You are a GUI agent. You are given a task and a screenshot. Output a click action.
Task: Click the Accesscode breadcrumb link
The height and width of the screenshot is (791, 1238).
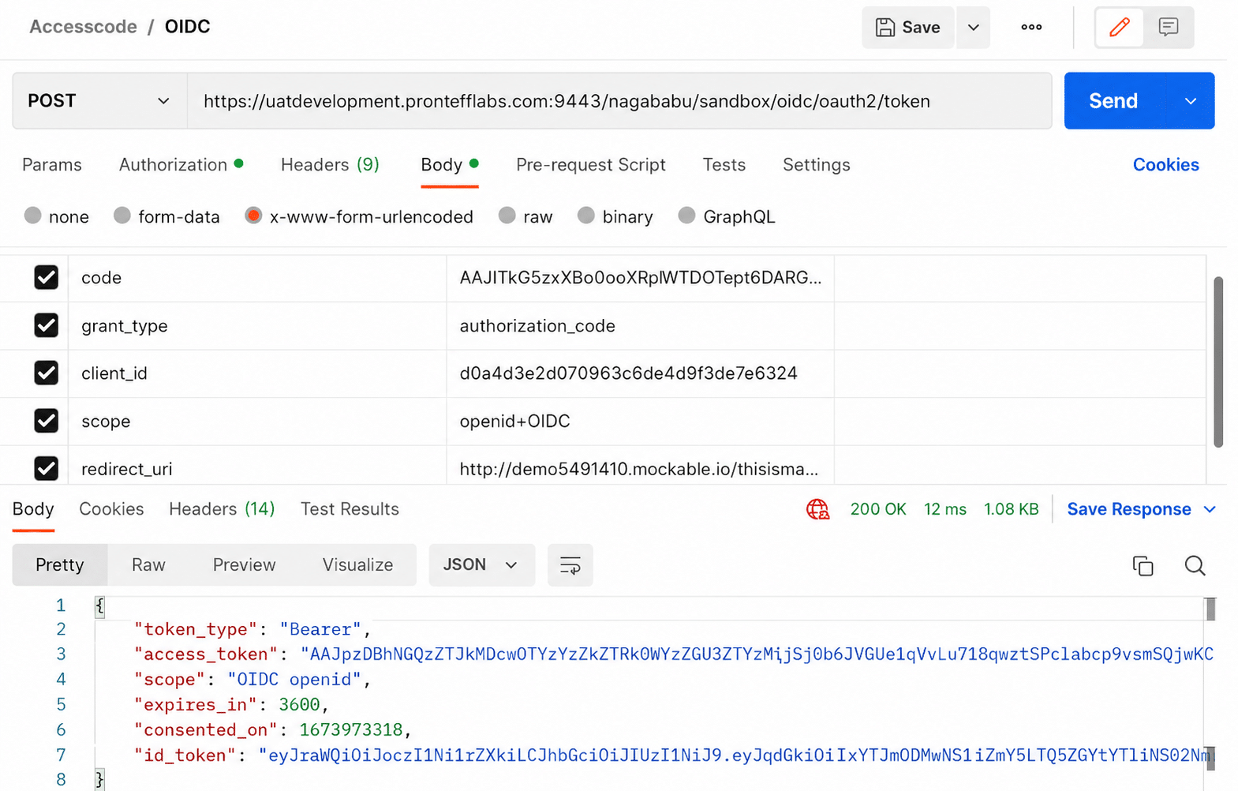(x=83, y=27)
